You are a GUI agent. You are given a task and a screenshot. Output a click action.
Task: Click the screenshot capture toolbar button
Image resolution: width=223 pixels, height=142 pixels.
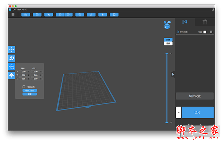pos(48,14)
